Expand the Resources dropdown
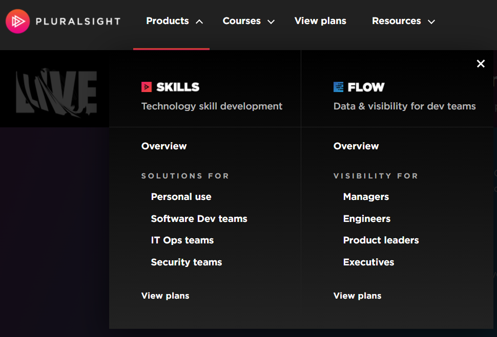497x337 pixels. tap(403, 21)
